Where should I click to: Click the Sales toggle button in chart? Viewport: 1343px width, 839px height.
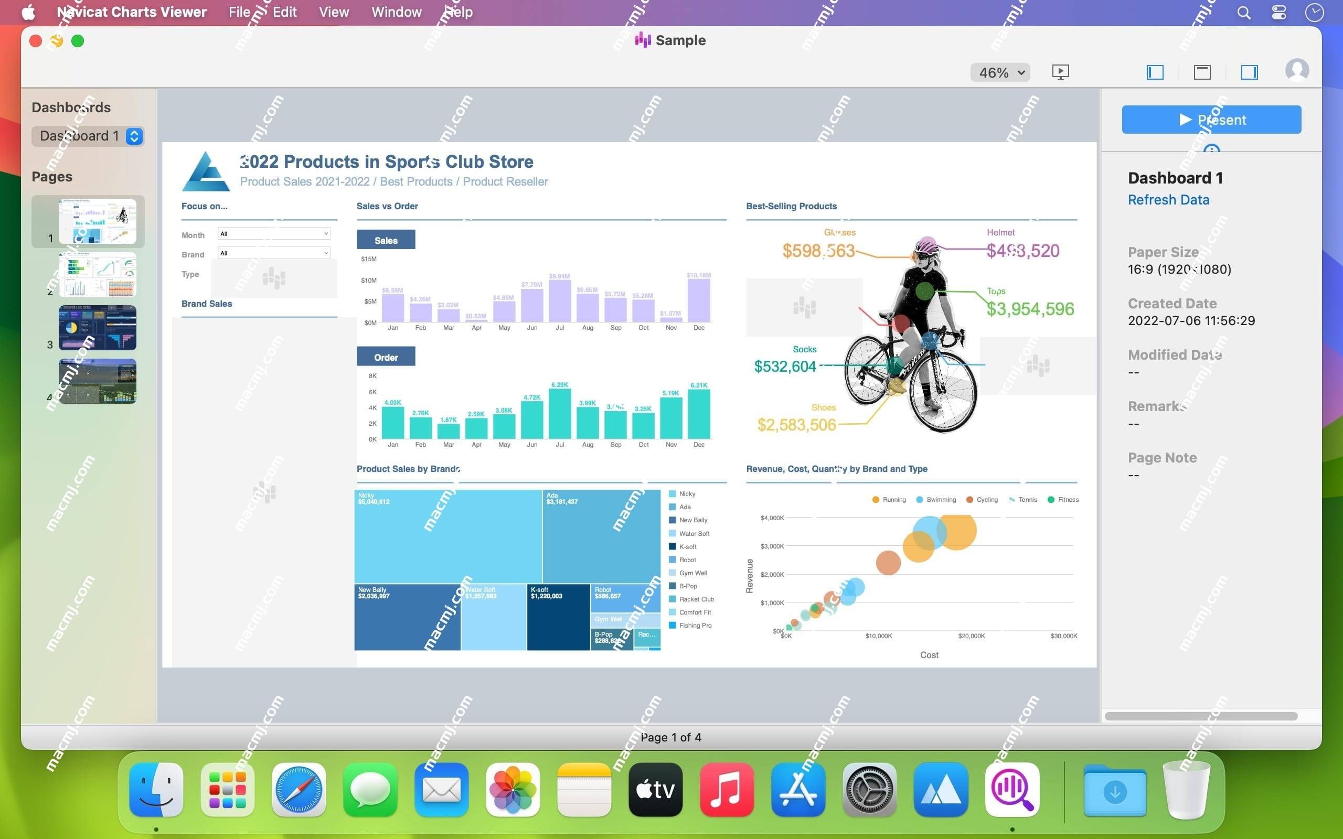[x=386, y=240]
